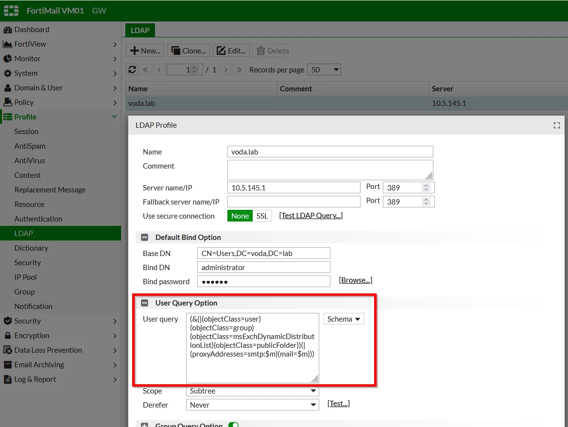Open Session under Profile
Screen dimensions: 568x427
click(x=26, y=132)
